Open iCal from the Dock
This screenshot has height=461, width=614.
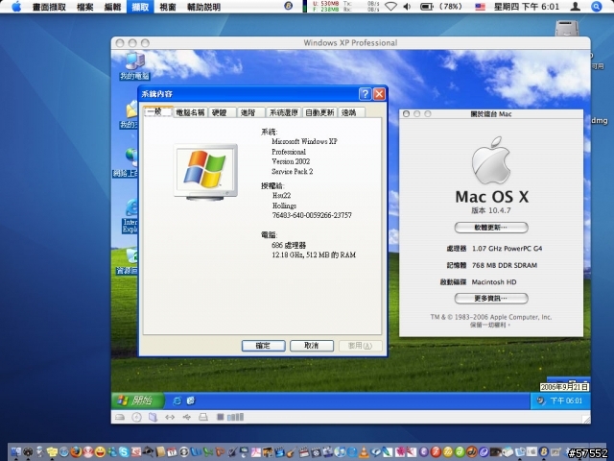(172, 451)
